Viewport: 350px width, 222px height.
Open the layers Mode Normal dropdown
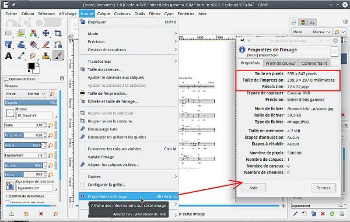tap(311, 32)
